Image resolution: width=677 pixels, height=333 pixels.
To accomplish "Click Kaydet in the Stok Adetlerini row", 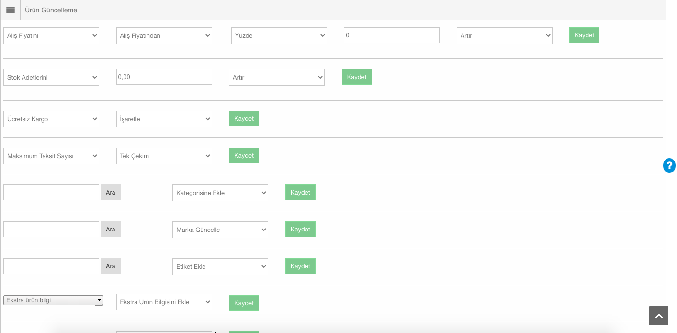I will pos(357,77).
